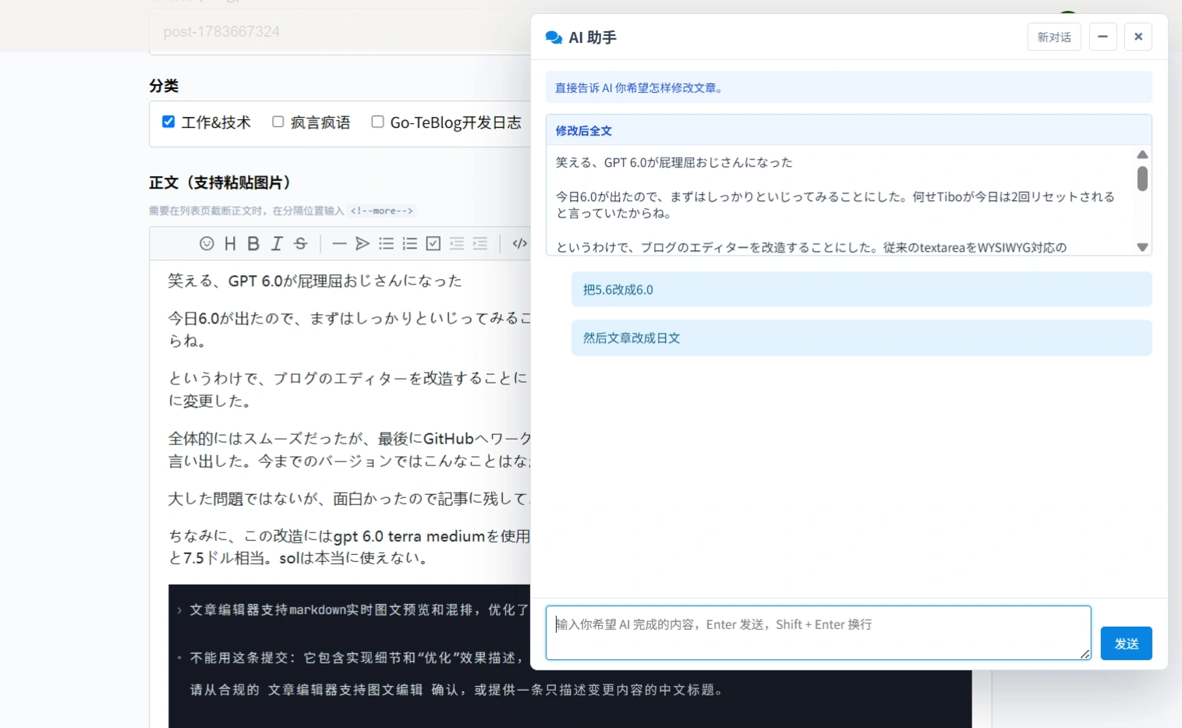Viewport: 1182px width, 728px height.
Task: Toggle italic formatting in editor toolbar
Action: coord(277,243)
